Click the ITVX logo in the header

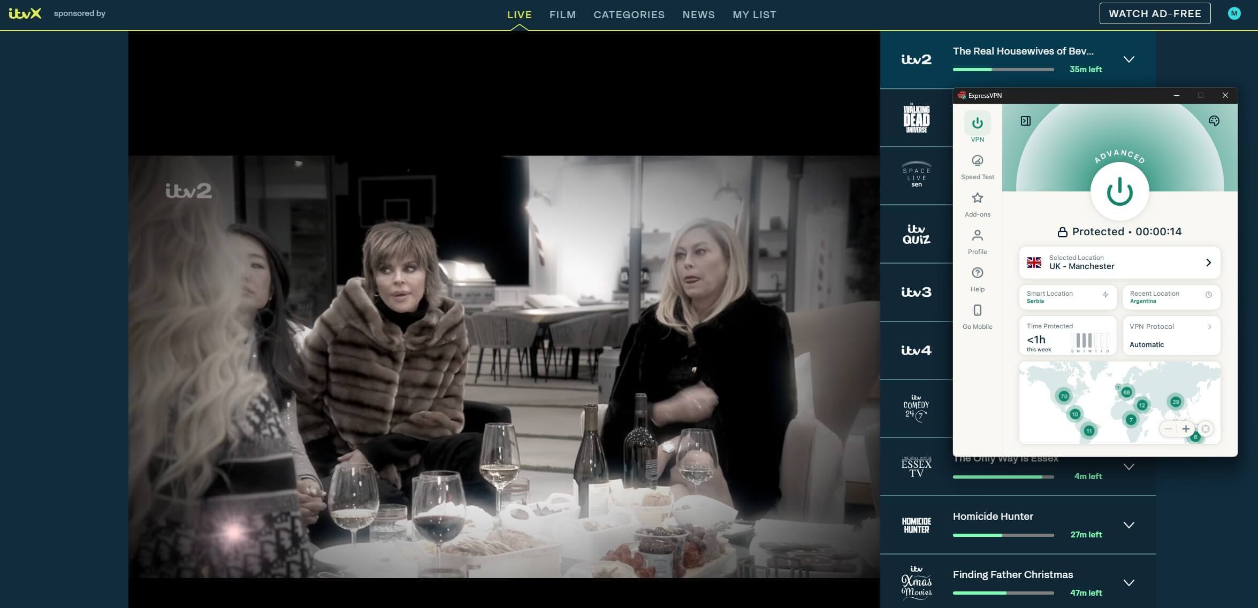pyautogui.click(x=25, y=13)
